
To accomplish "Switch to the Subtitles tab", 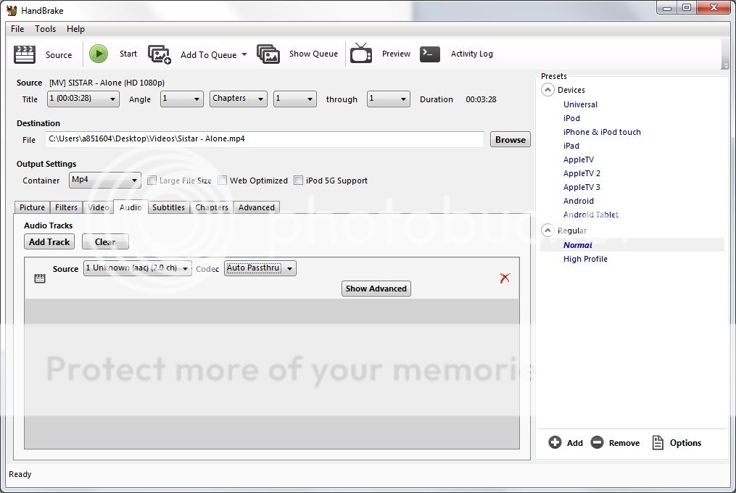I will tap(168, 207).
